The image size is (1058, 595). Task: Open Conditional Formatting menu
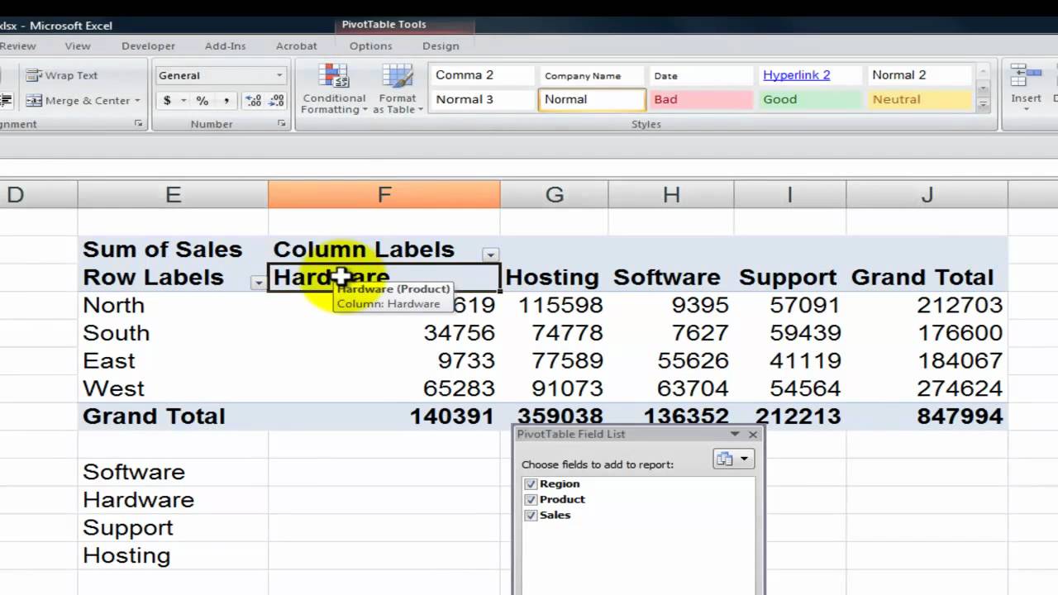334,90
